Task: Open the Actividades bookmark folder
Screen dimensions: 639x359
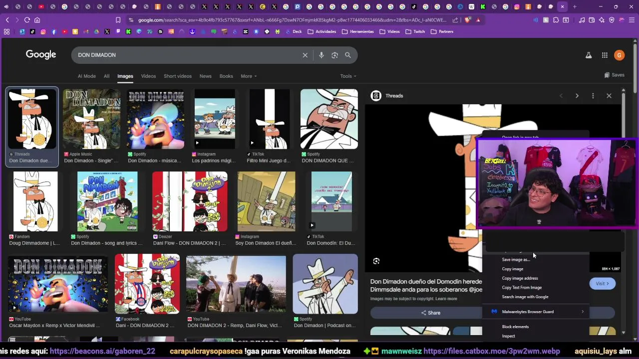Action: (x=322, y=31)
